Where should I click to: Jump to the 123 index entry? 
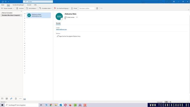(25, 14)
